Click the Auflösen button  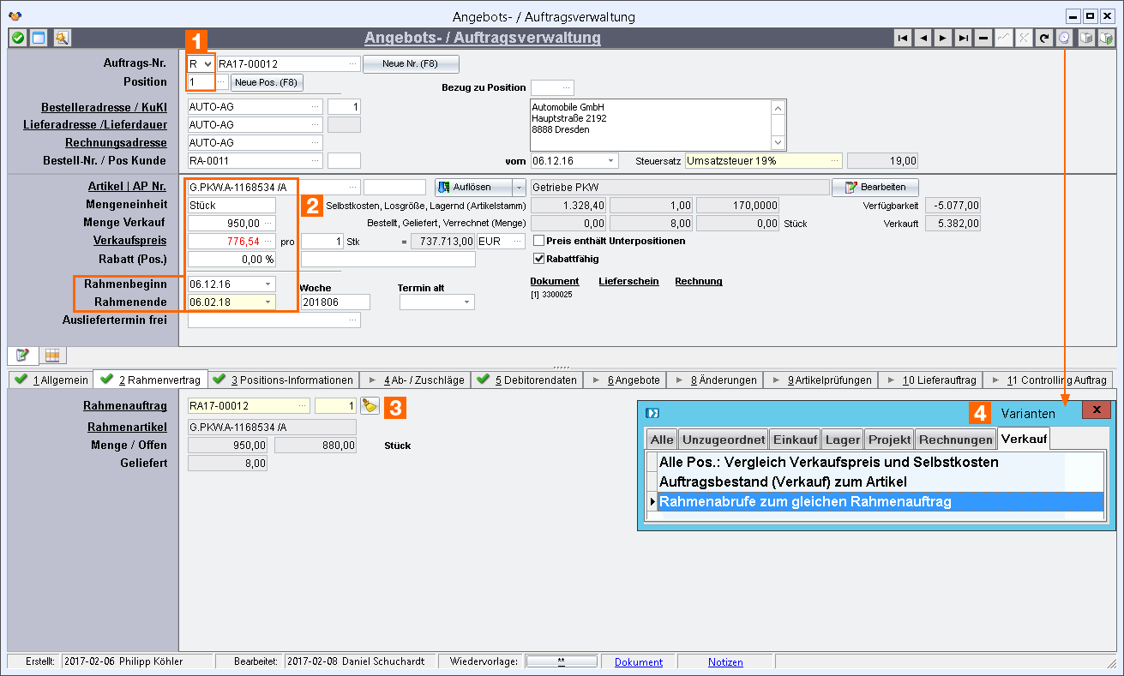coord(473,187)
